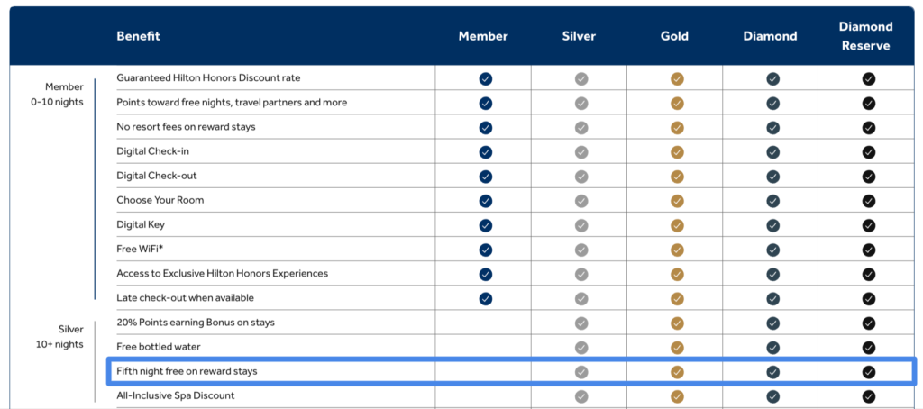Click the Benefit column header
Screen dimensions: 923x409
[x=138, y=36]
